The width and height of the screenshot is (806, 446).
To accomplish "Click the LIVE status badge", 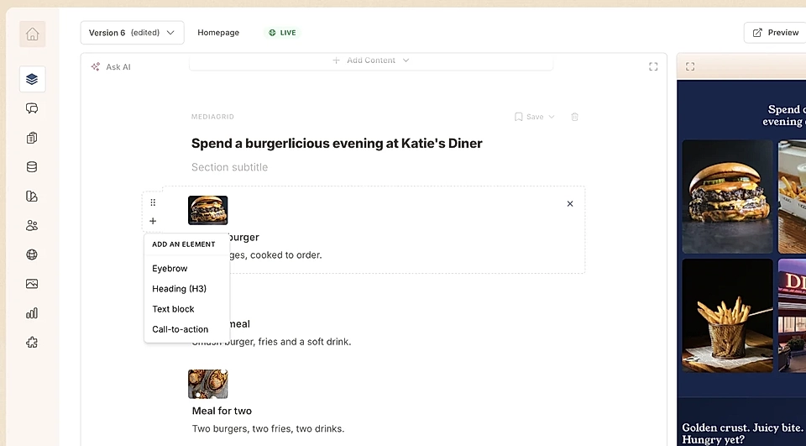I will click(282, 33).
